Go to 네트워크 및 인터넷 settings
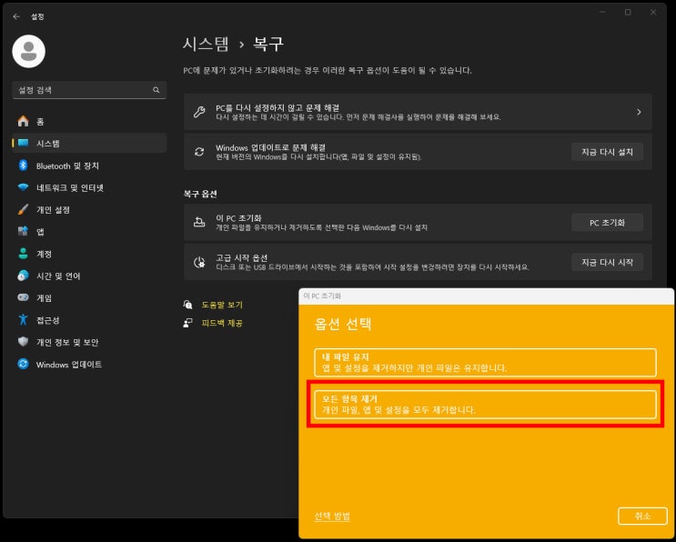Viewport: 676px width, 542px height. [89, 187]
